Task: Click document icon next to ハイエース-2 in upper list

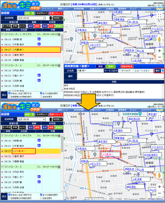Action: 5,65
